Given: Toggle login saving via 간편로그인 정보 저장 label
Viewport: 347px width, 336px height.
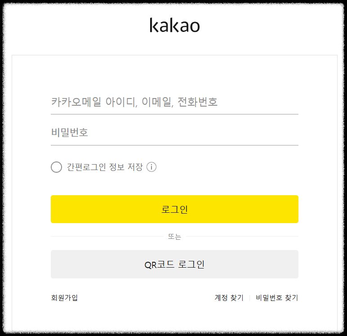Looking at the screenshot, I should click(x=105, y=167).
